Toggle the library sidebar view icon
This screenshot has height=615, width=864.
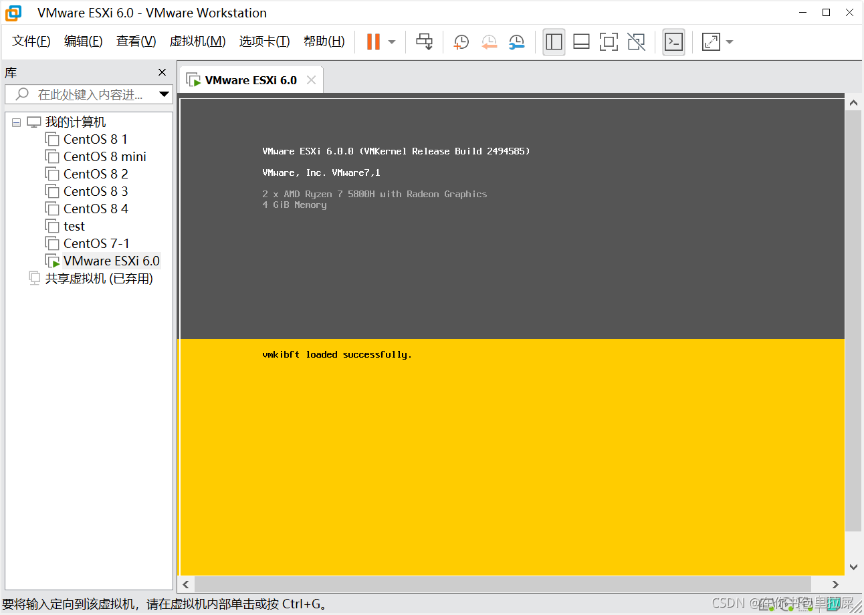[554, 41]
